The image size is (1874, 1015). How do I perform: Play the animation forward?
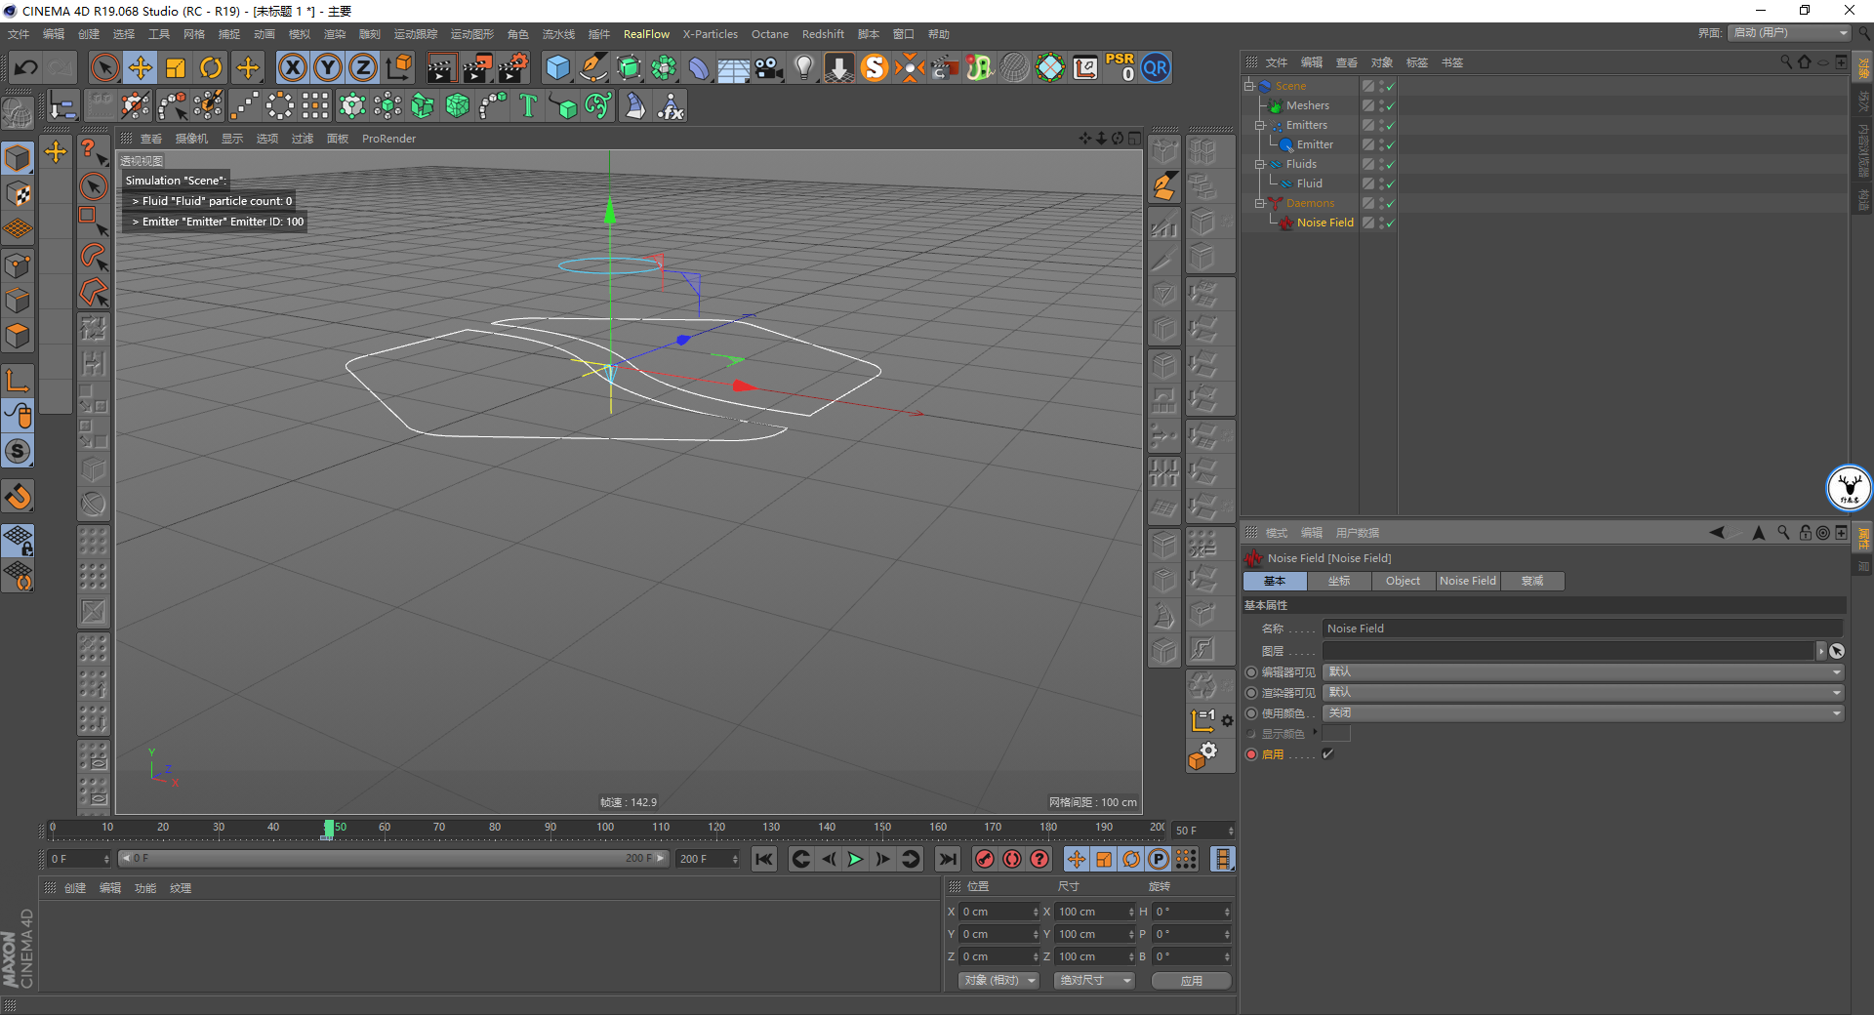855,859
